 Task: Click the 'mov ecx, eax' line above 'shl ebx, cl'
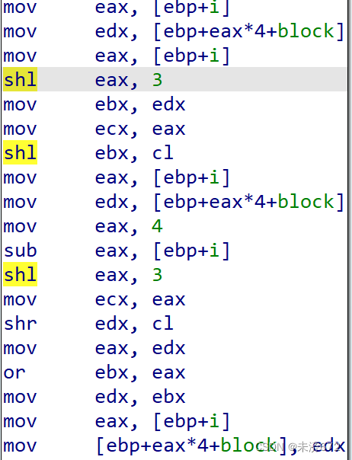pos(94,129)
